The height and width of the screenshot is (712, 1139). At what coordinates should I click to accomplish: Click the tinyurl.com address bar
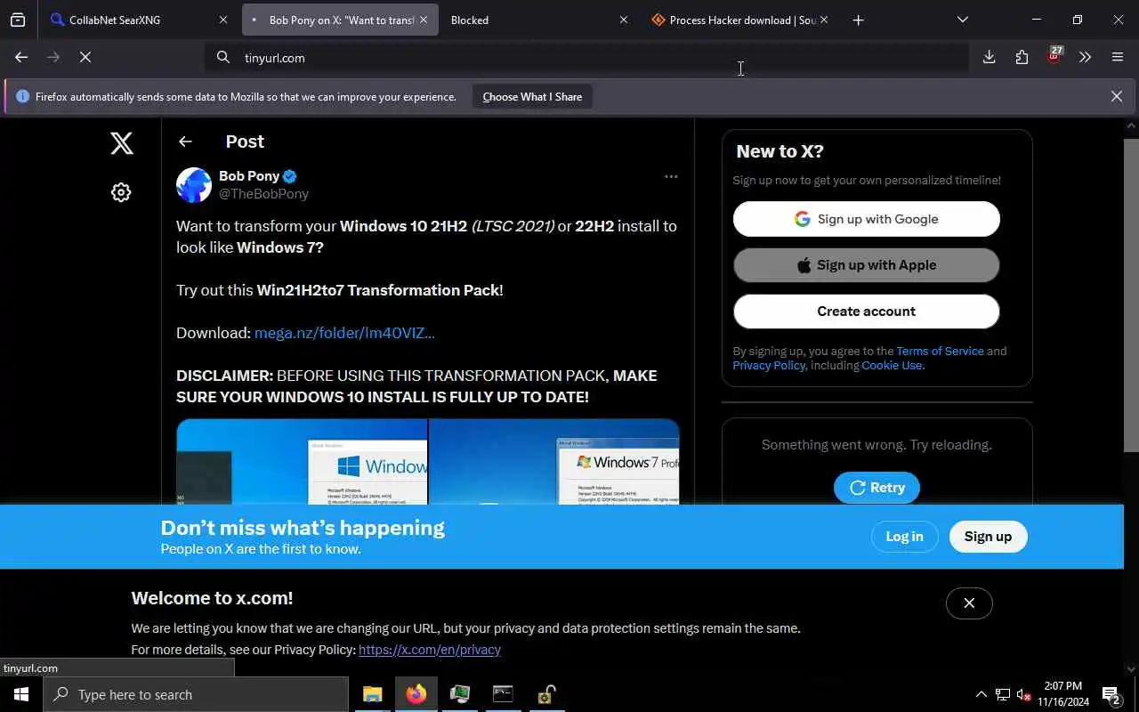(587, 57)
